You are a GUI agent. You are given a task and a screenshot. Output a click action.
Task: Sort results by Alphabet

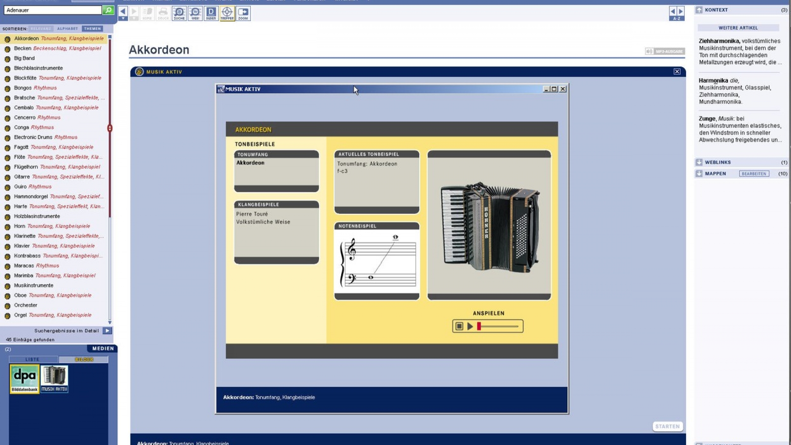(x=68, y=29)
